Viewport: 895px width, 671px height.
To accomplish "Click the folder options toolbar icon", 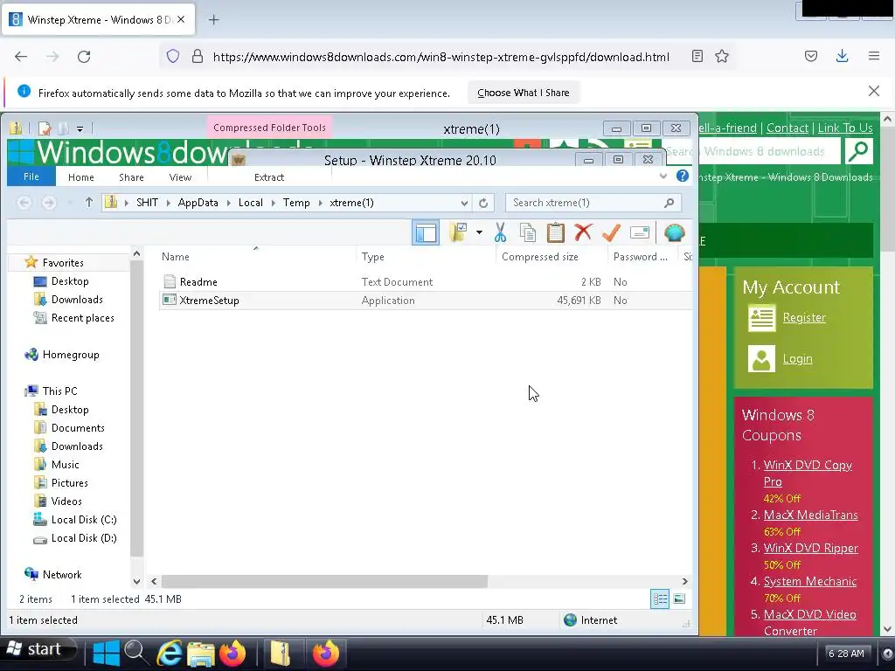I will tap(458, 232).
